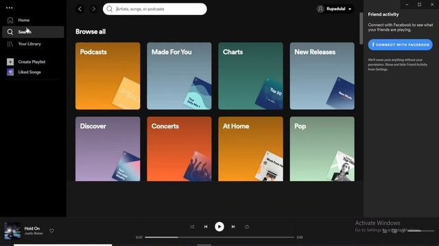The width and height of the screenshot is (439, 246).
Task: Skip to the previous track
Action: (x=206, y=227)
